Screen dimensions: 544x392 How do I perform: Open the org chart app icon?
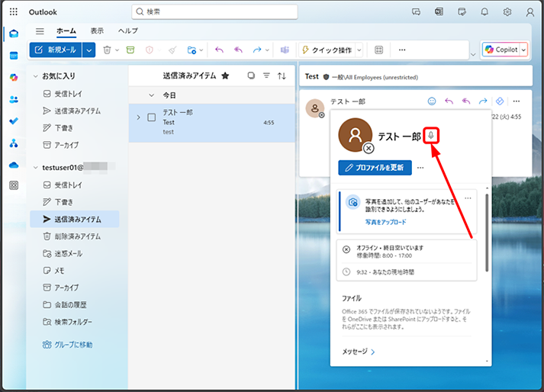coord(14,143)
